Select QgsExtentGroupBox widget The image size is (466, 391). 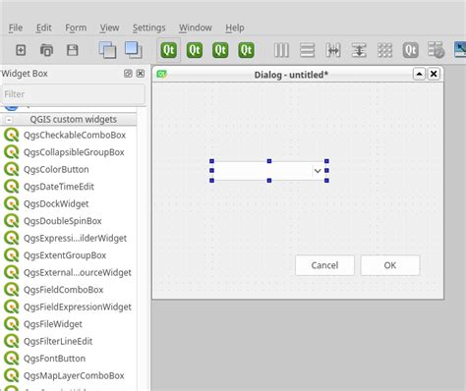tap(68, 255)
